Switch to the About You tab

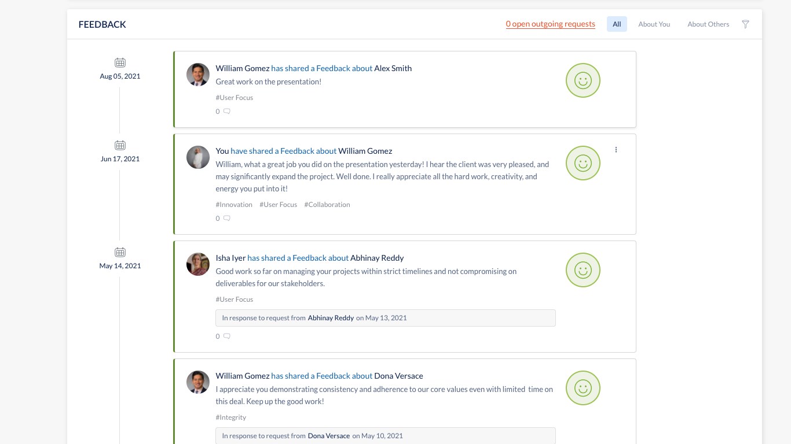point(654,24)
